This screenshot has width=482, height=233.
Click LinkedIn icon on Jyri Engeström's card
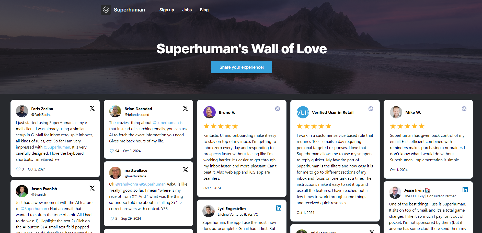(279, 208)
